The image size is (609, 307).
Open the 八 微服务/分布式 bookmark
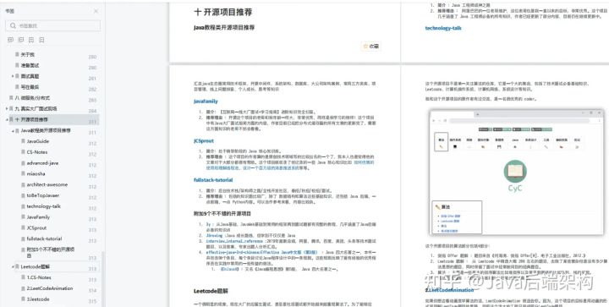[32, 98]
